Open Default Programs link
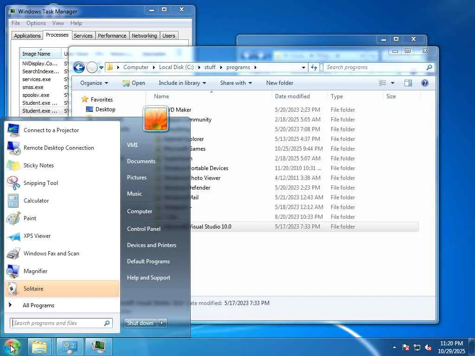Screen dimensions: 475x356 pyautogui.click(x=148, y=261)
